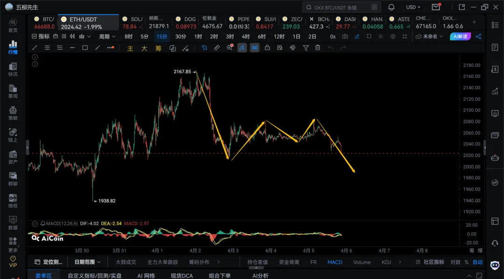Image resolution: width=504 pixels, height=279 pixels.
Task: Open the 群聊 group chat sidebar icon
Action: 13,179
